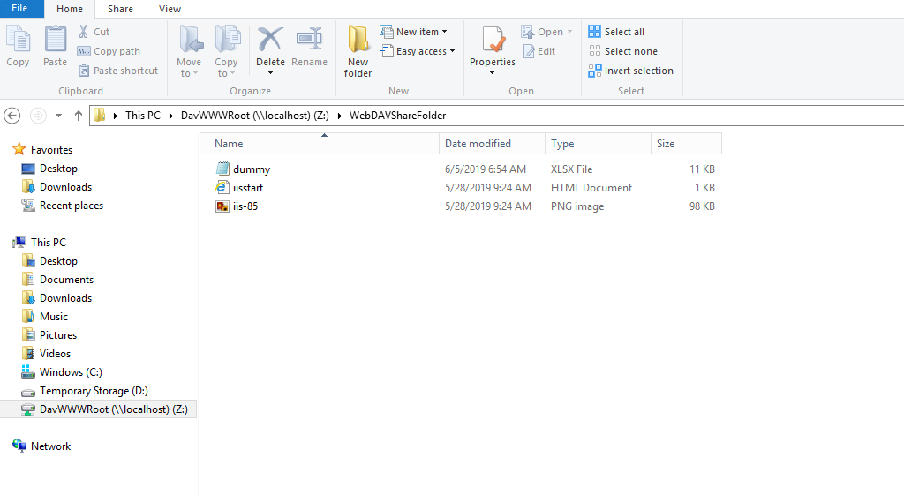This screenshot has height=495, width=904.
Task: Click Invert selection in the ribbon
Action: point(630,71)
